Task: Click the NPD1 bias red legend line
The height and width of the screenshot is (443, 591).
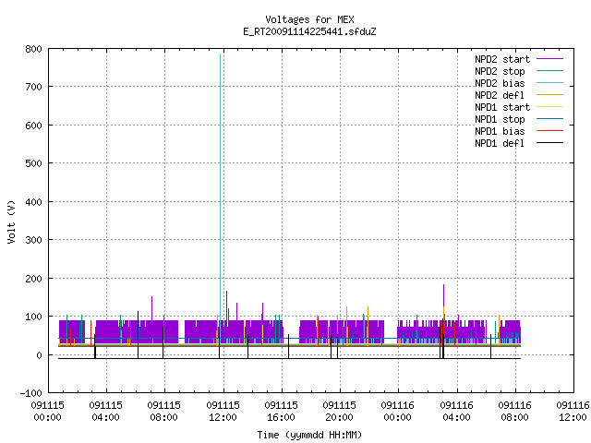Action: click(x=550, y=131)
